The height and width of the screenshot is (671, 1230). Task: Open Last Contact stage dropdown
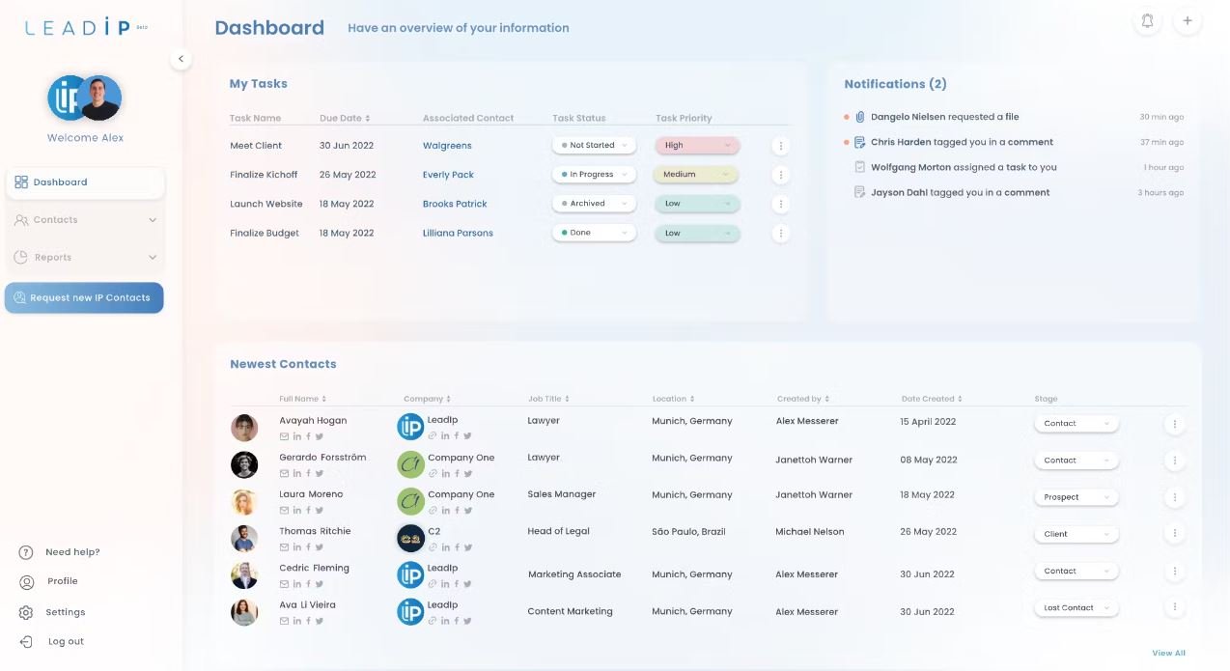[1076, 608]
